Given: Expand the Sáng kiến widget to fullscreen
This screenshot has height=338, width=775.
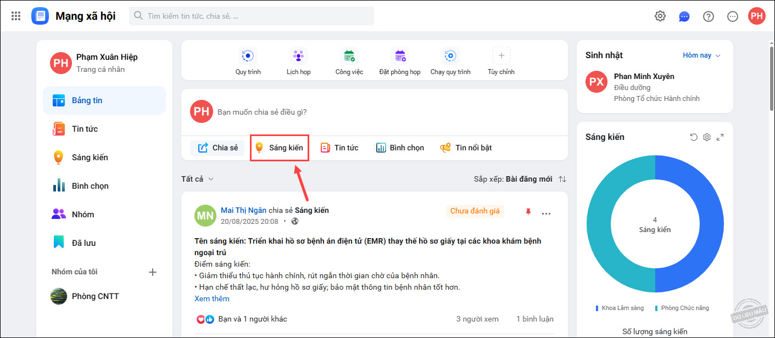Looking at the screenshot, I should [720, 137].
